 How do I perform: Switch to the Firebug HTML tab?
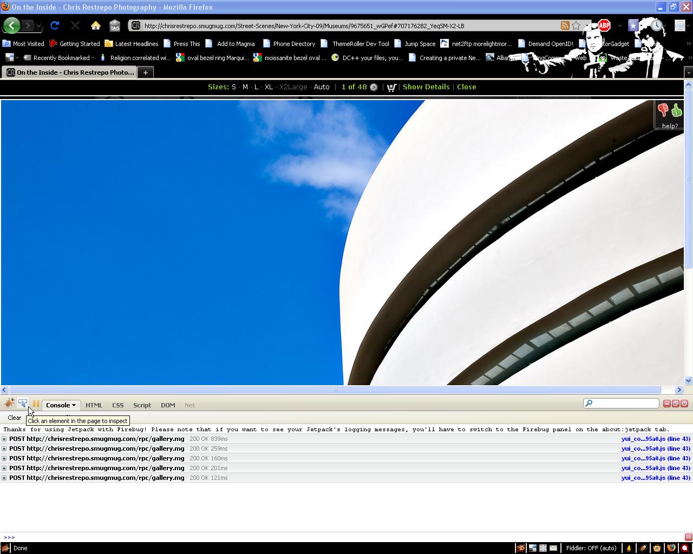94,405
